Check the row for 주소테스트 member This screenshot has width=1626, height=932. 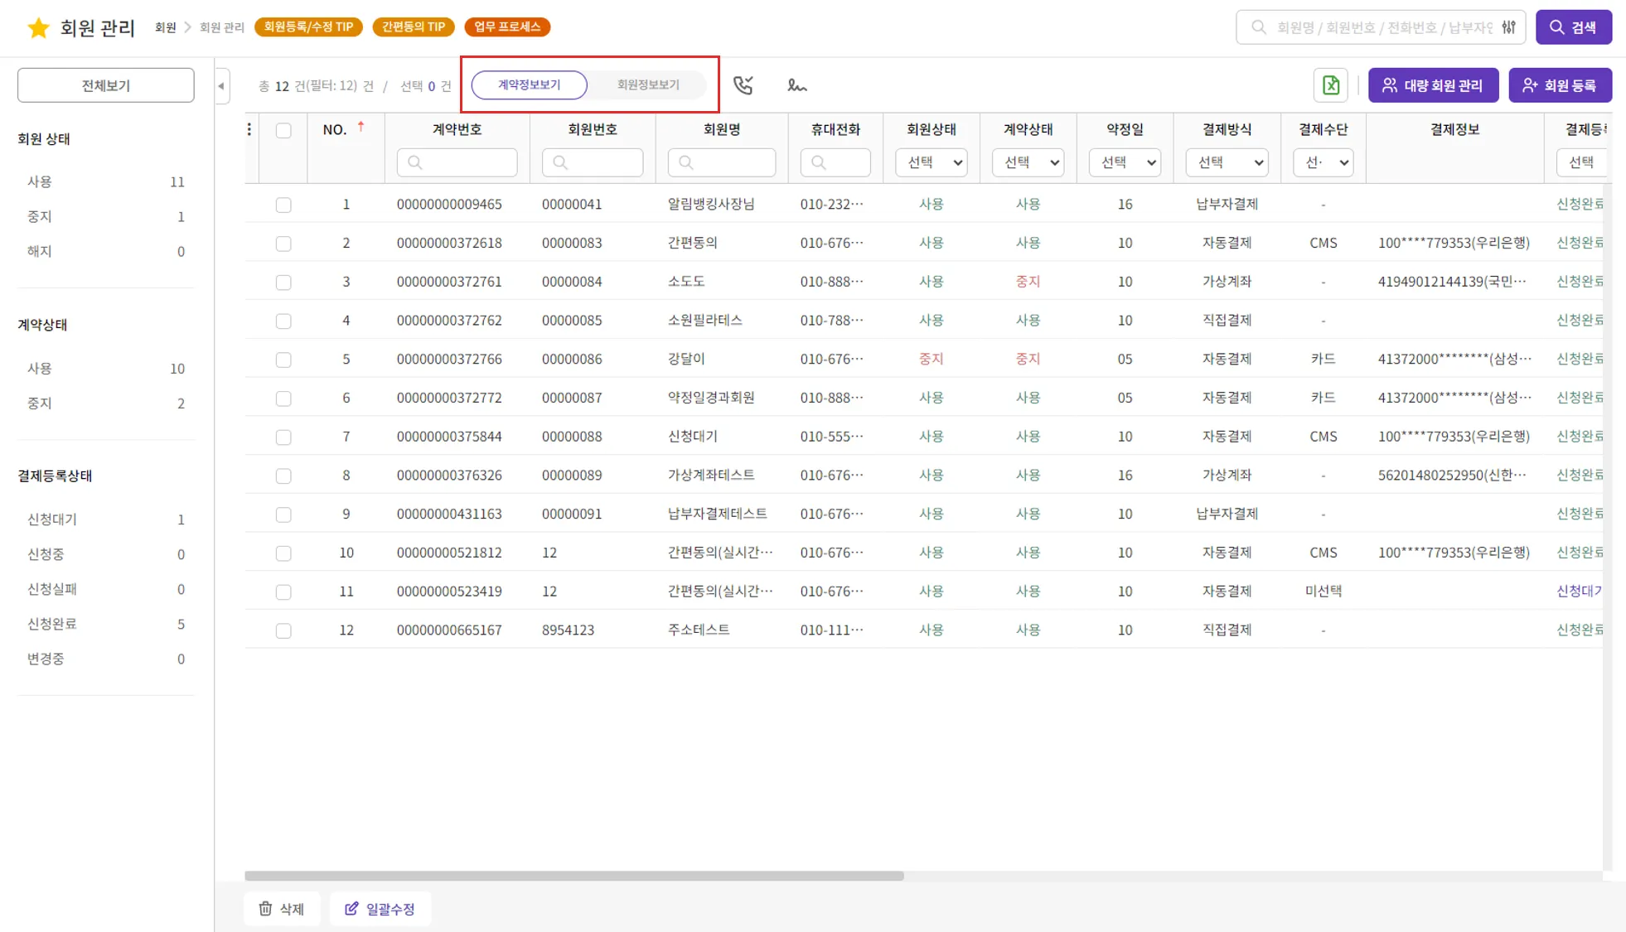click(283, 630)
